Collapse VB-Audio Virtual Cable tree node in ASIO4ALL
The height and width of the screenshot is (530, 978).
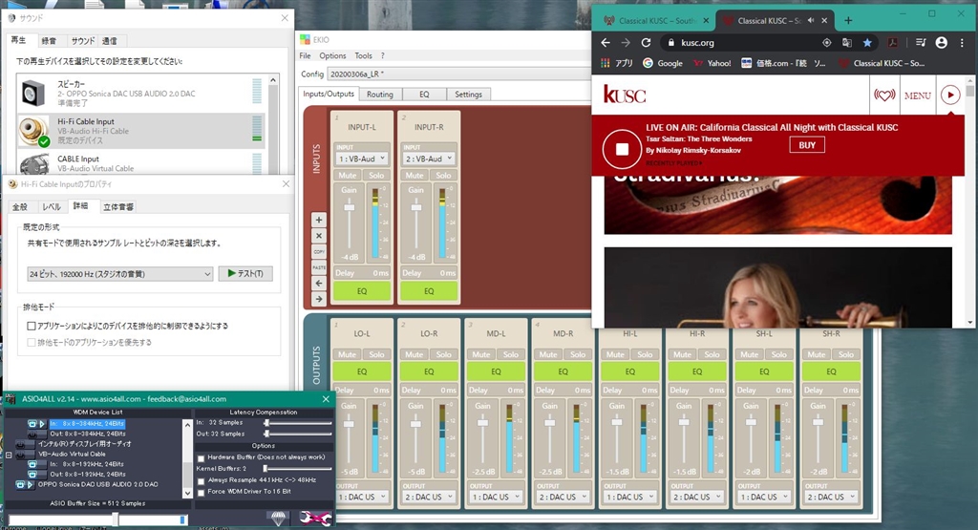click(x=9, y=456)
